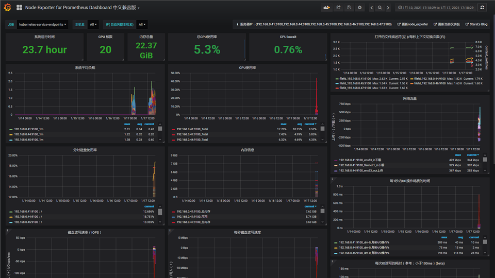
Task: Sort network traffic legend by current
Action: click(x=473, y=155)
